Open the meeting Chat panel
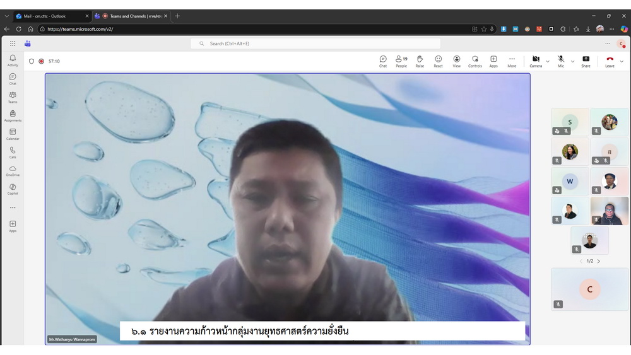631x355 pixels. coord(383,61)
